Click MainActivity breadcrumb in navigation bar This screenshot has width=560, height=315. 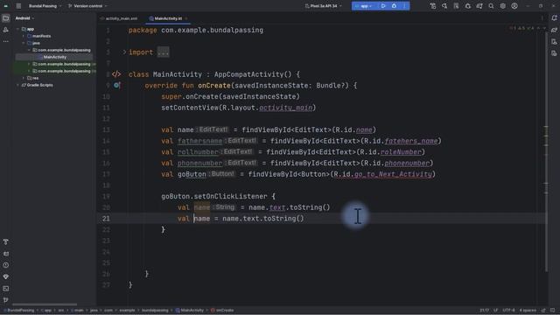(x=190, y=311)
